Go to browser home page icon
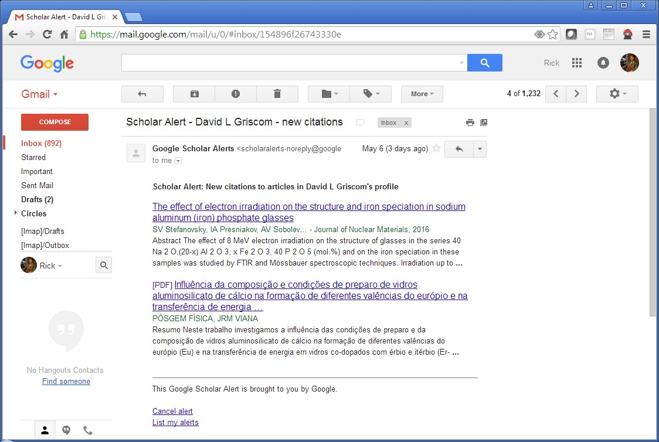 (x=64, y=35)
